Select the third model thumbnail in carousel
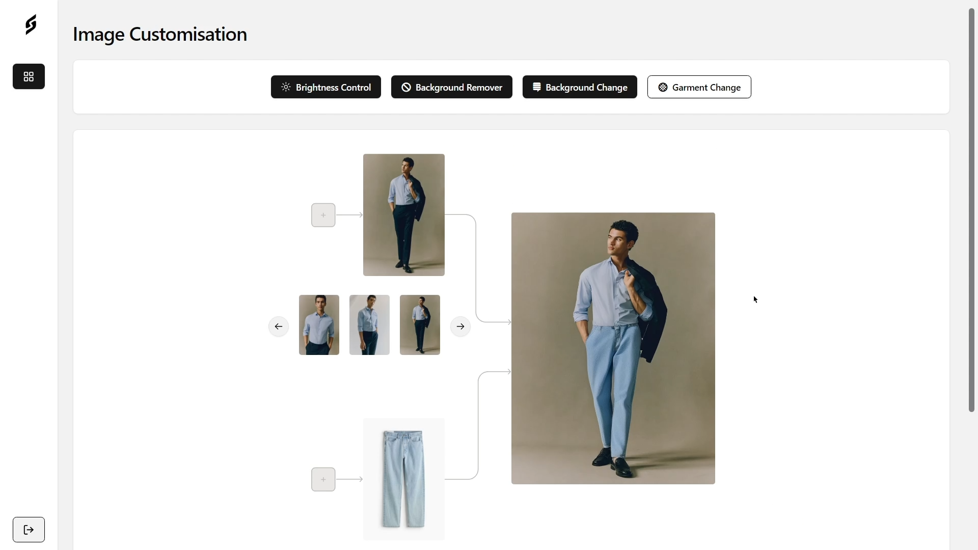Image resolution: width=978 pixels, height=550 pixels. pos(420,324)
